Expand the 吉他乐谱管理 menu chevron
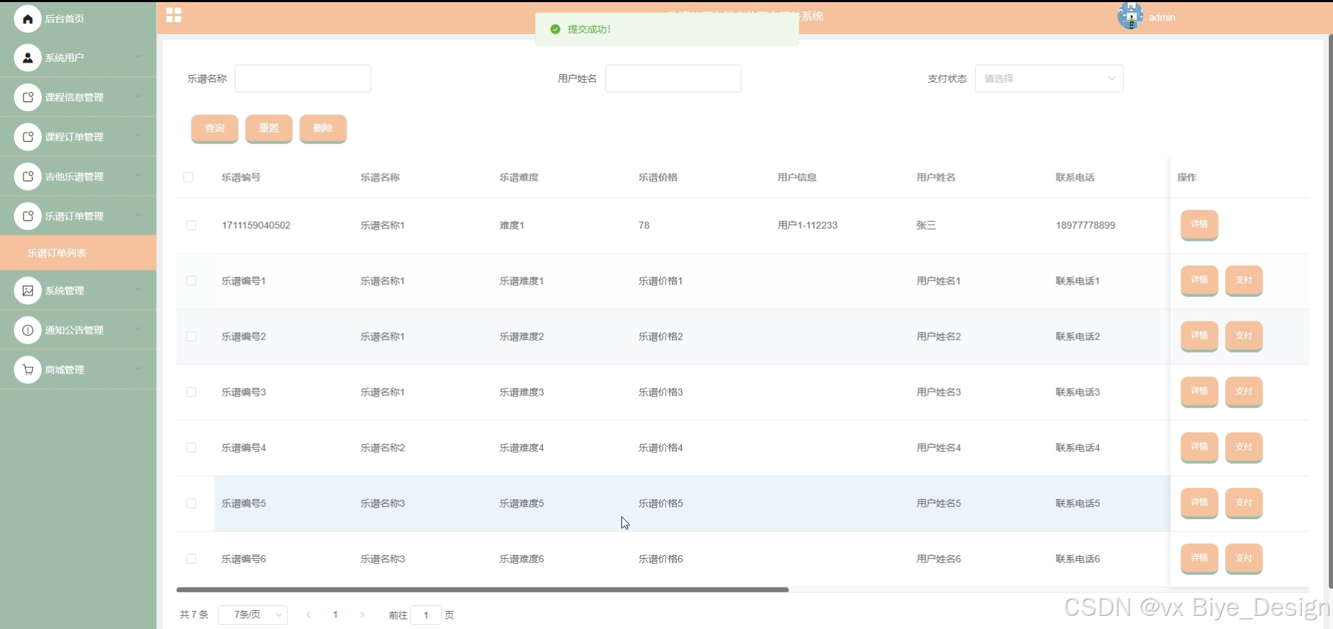Viewport: 1333px width, 629px height. pyautogui.click(x=138, y=175)
